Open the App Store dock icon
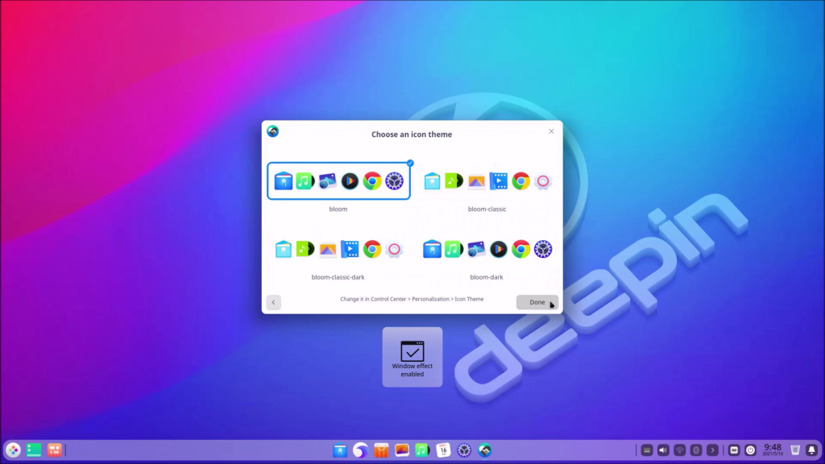 (x=382, y=450)
